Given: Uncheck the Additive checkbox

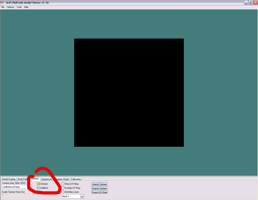Looking at the screenshot, I should click(x=39, y=188).
